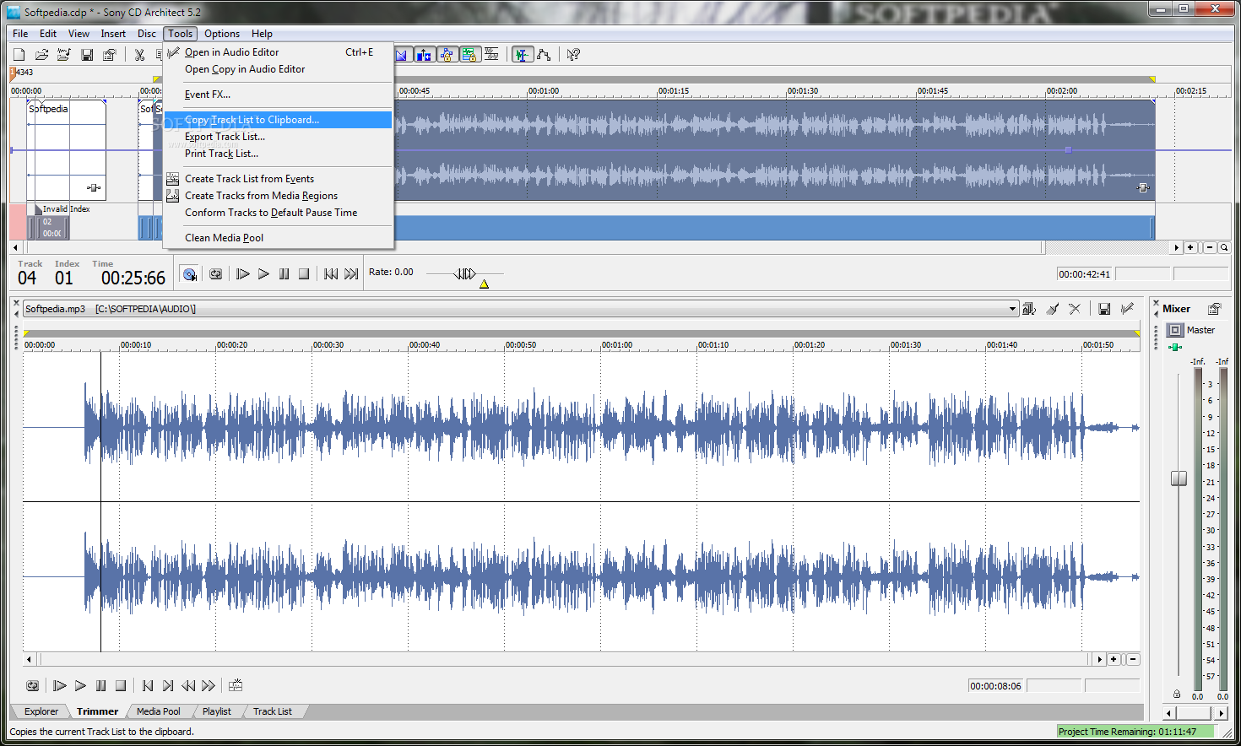1241x746 pixels.
Task: Open Mixer properties icon
Action: tap(1214, 309)
